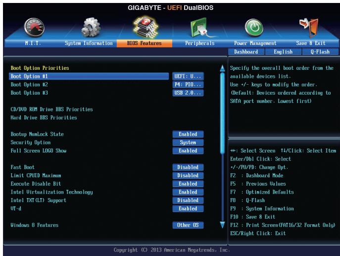
Task: Select Fast Boot label
Action: click(x=23, y=167)
